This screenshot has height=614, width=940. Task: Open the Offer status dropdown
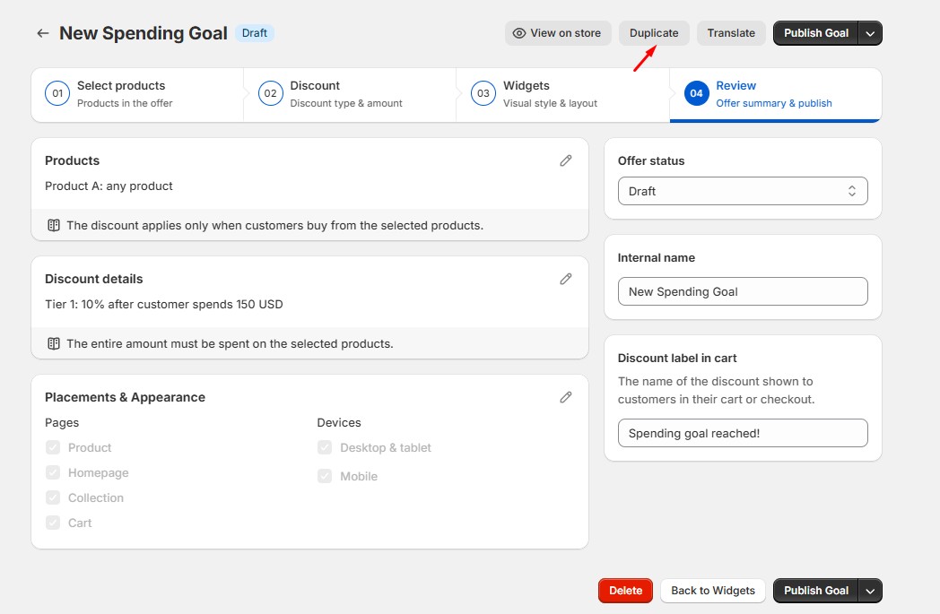pyautogui.click(x=743, y=191)
